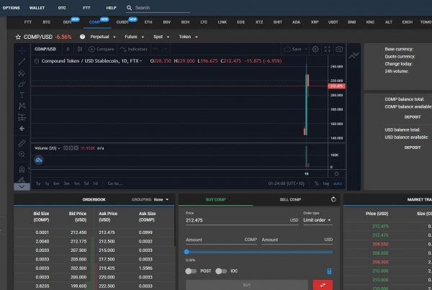Select the BUY COMP tab
Screen dimensions: 432x290
coord(215,199)
